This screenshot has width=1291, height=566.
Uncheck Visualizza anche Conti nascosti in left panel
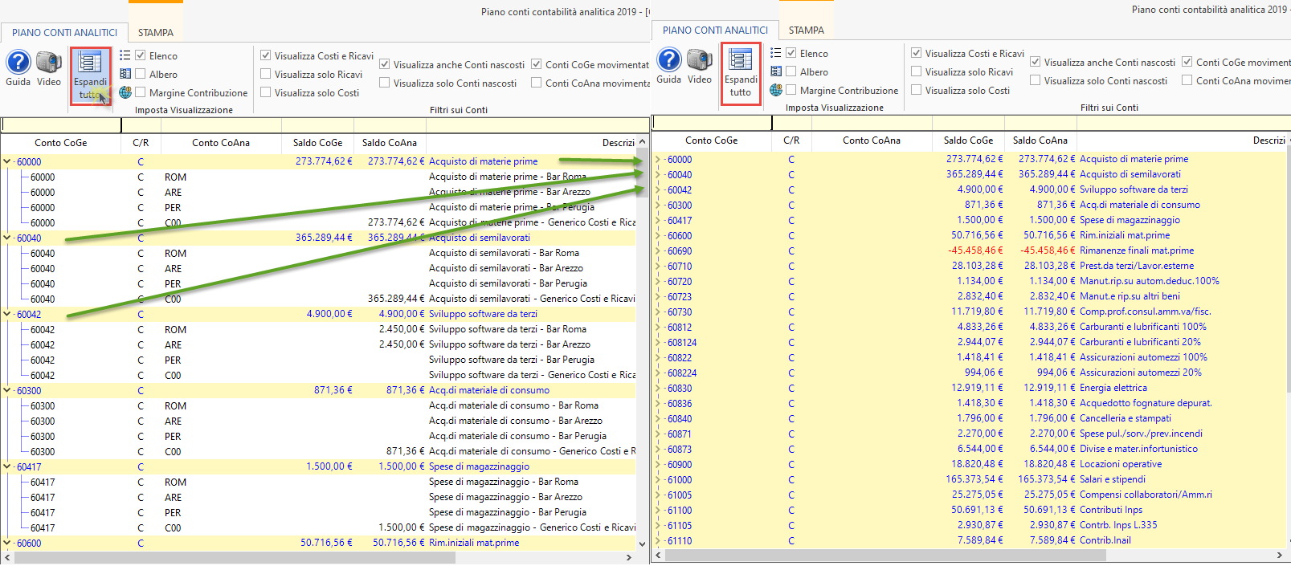385,64
